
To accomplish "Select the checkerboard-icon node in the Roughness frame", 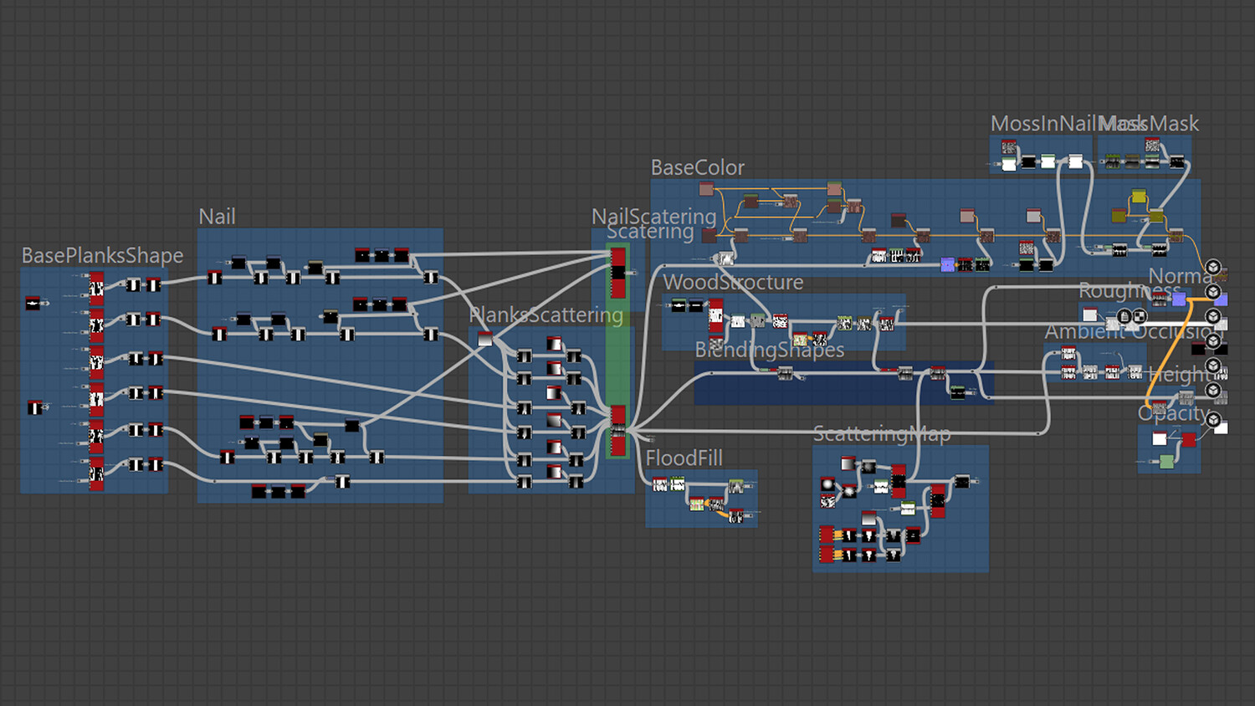I will point(1139,316).
